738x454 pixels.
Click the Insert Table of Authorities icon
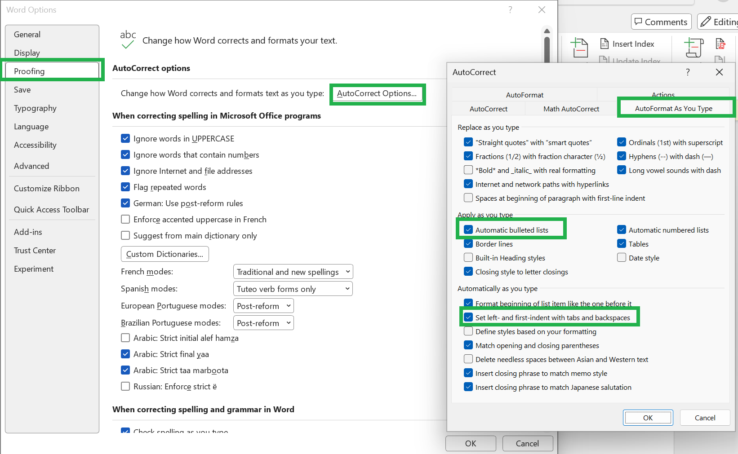point(720,44)
